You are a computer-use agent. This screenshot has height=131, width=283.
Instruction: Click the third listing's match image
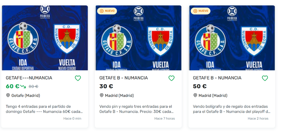[232, 38]
